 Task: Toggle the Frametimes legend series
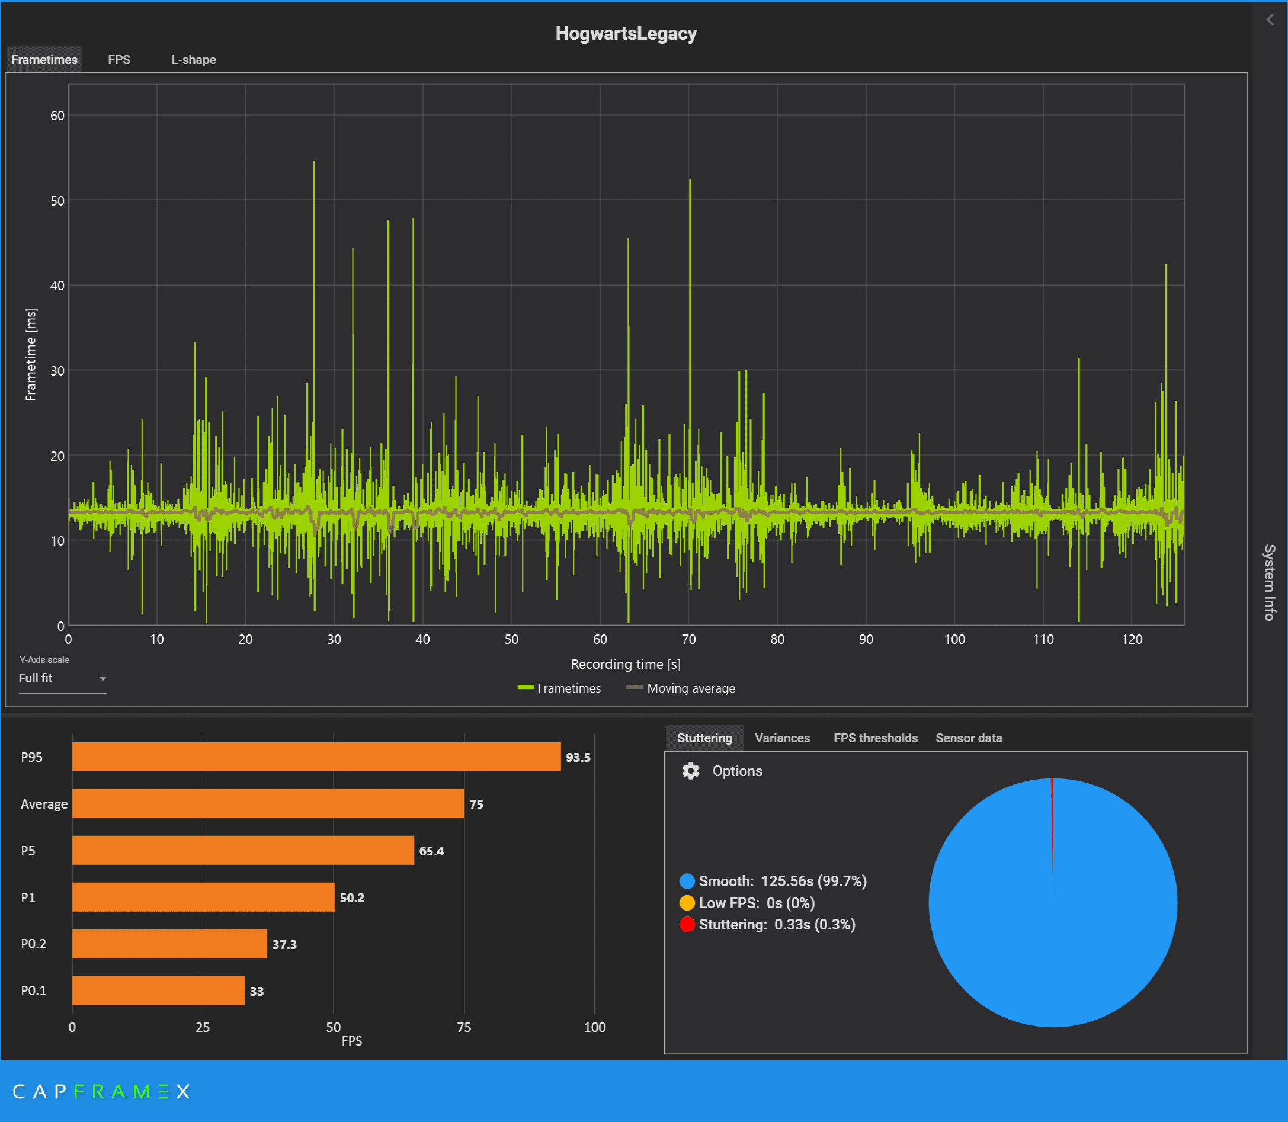559,688
